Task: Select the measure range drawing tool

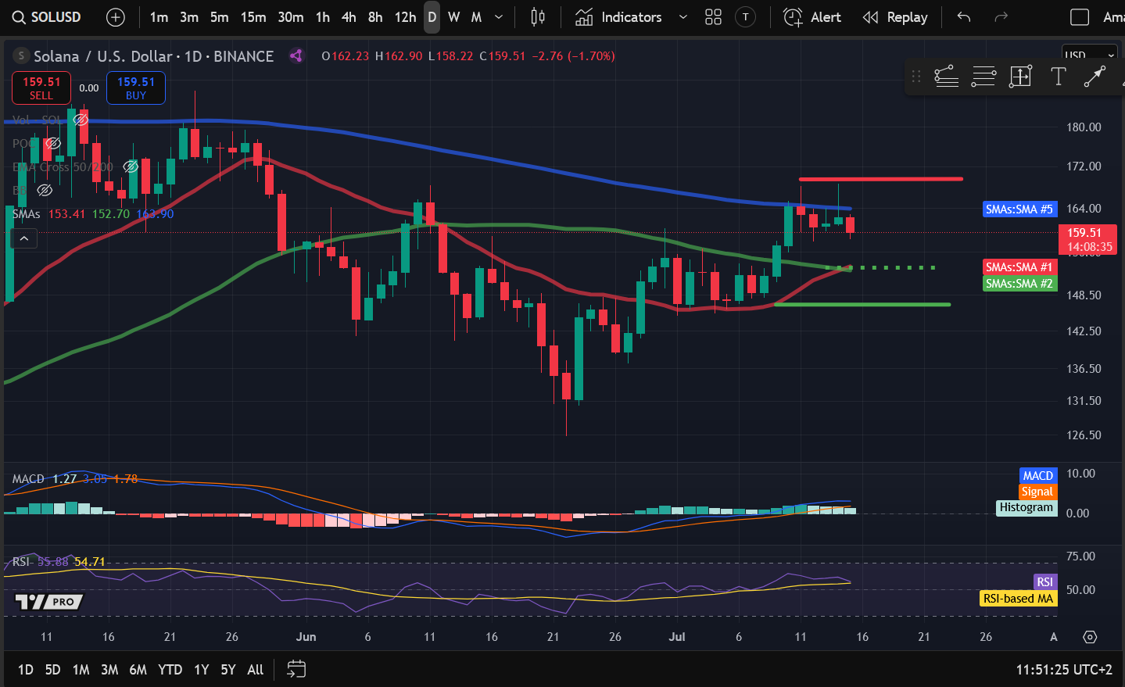Action: point(1021,77)
